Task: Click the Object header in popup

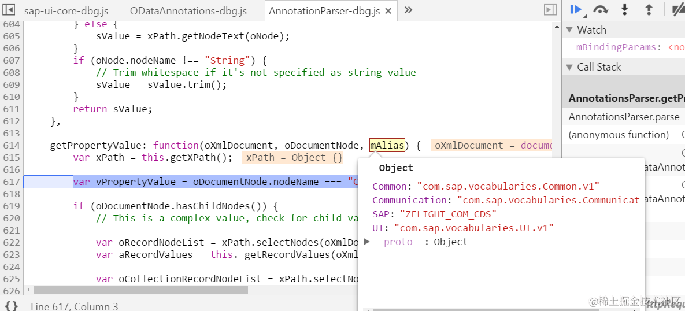Action: point(396,168)
